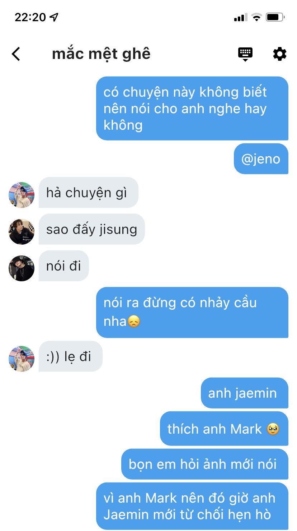Tap the first message 'có chuyện này không biết'
Image resolution: width=297 pixels, height=531 pixels.
[x=192, y=108]
